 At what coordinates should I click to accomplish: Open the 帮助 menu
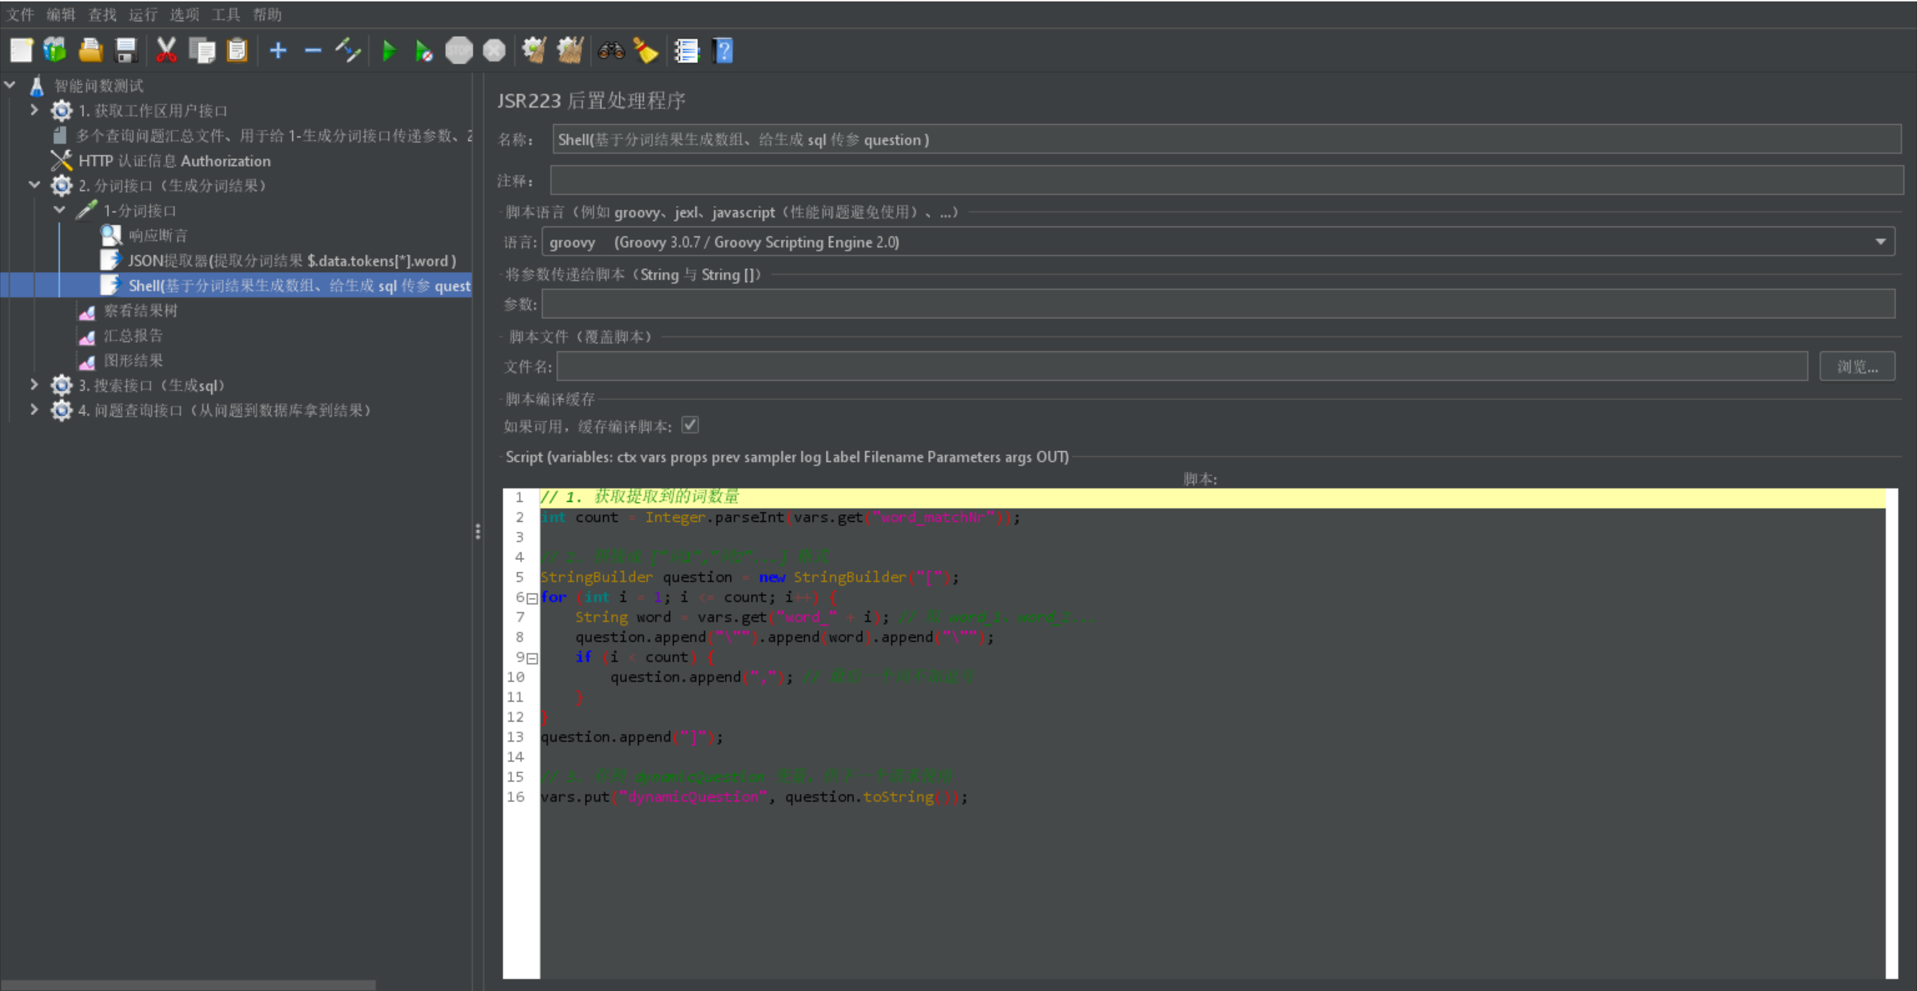pos(267,14)
